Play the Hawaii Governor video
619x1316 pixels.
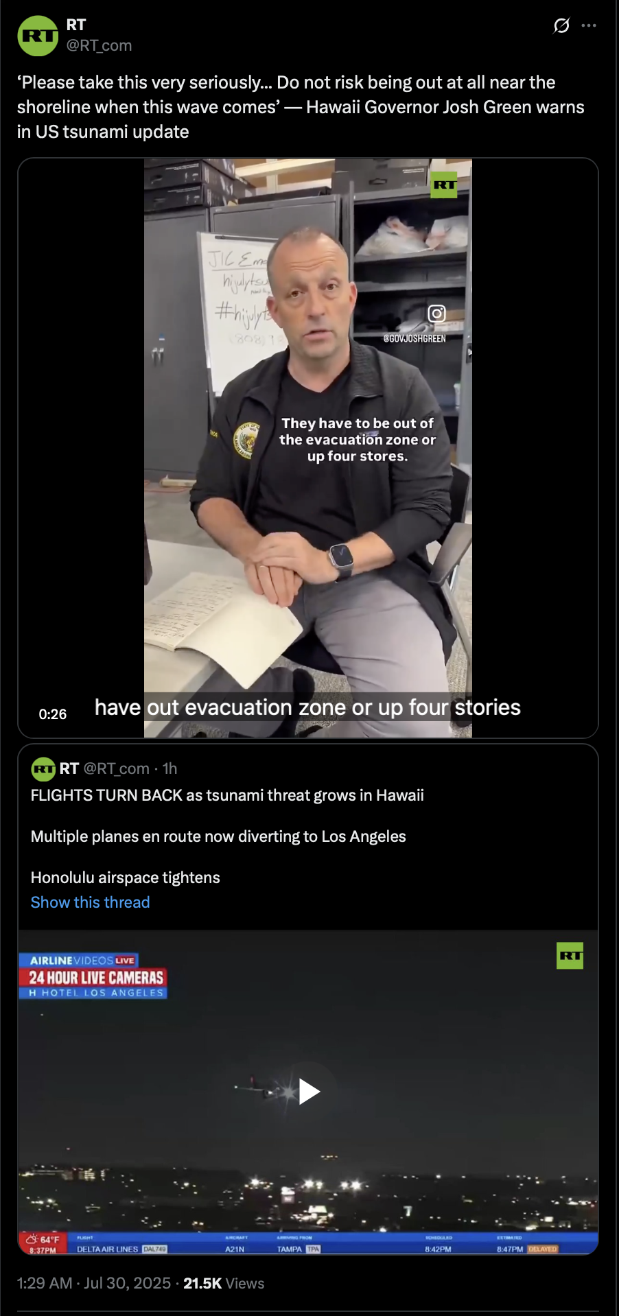click(x=308, y=448)
